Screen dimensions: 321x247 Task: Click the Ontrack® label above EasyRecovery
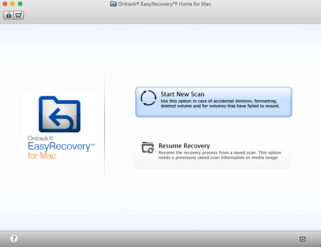point(40,139)
